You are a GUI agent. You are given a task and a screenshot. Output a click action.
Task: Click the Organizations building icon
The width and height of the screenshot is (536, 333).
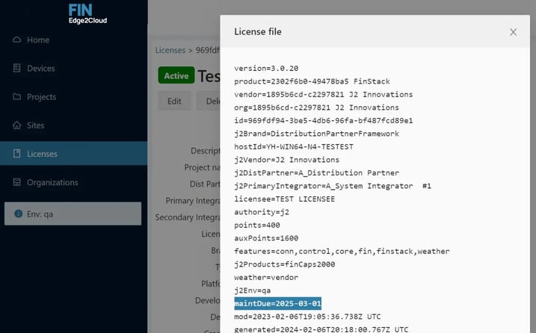click(x=16, y=182)
